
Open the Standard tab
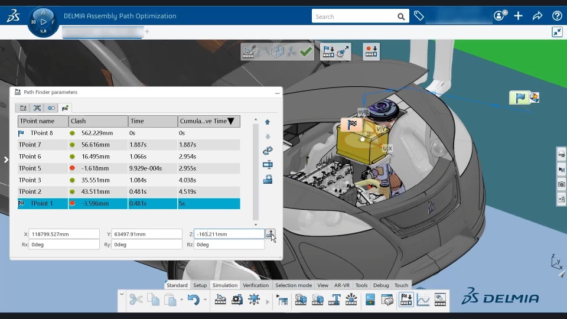tap(177, 285)
